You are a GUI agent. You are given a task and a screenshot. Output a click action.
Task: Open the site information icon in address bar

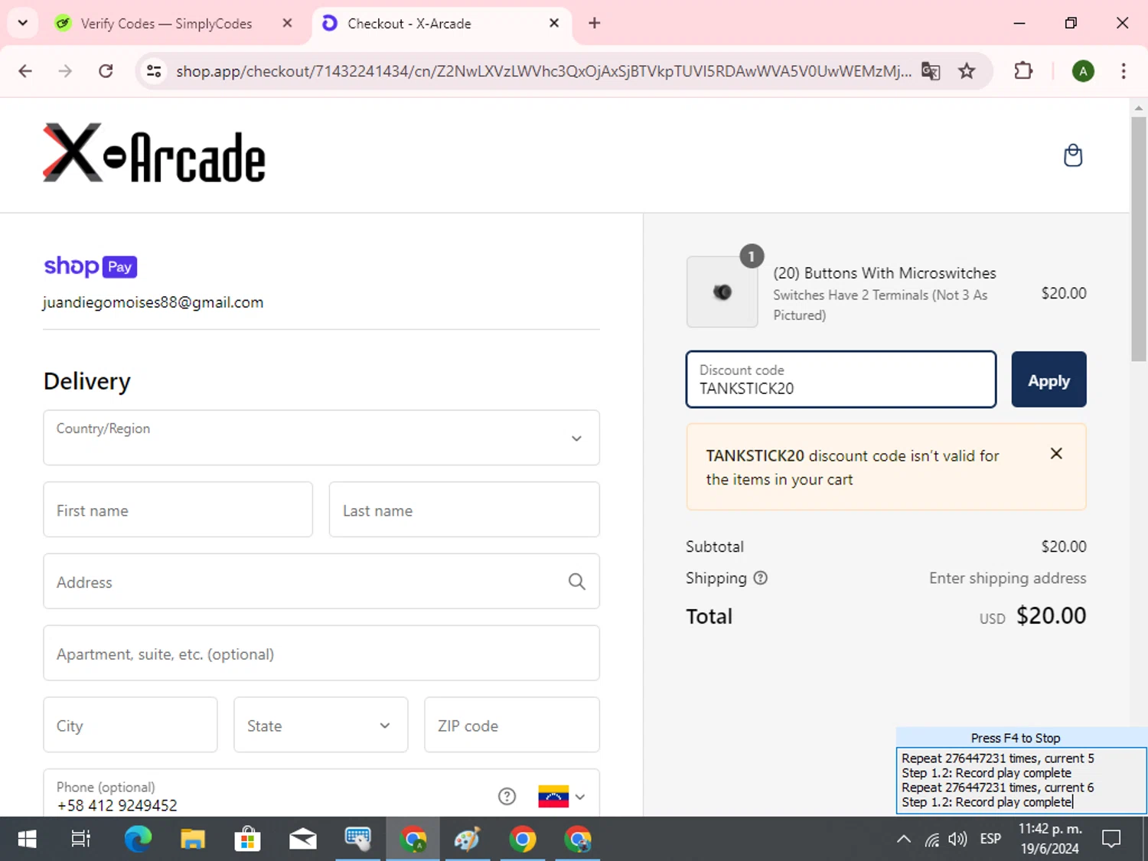(x=154, y=71)
